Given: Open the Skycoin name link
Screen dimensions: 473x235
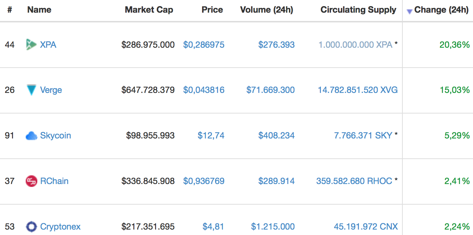Looking at the screenshot, I should coord(55,136).
